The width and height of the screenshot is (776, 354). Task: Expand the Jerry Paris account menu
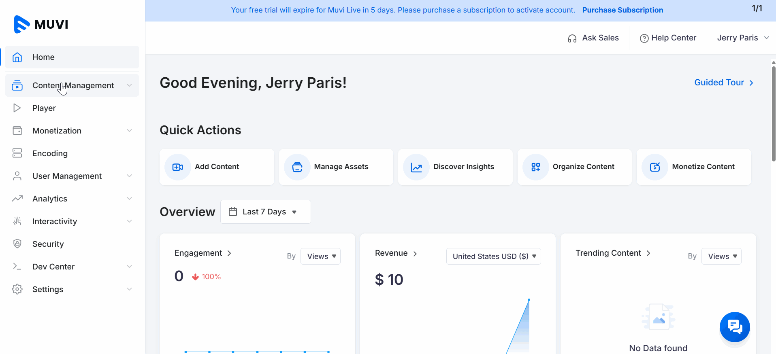pyautogui.click(x=742, y=38)
